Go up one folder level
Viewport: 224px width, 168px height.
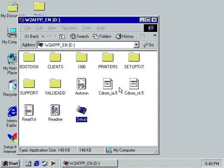(x=62, y=36)
